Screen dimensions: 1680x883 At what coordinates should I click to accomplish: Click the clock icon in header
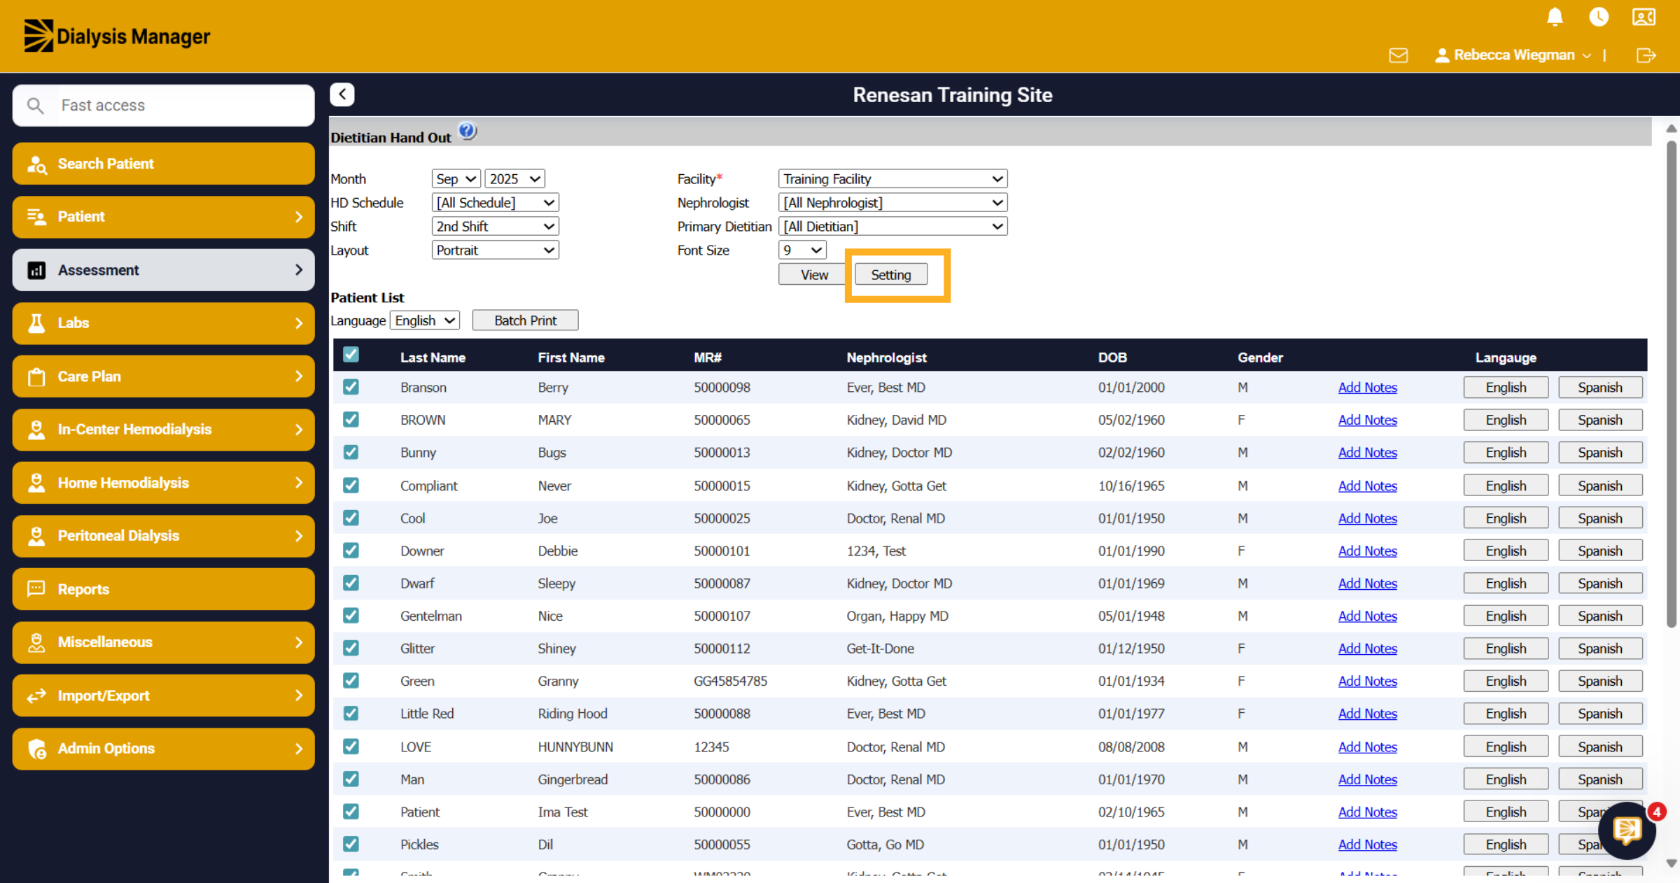[x=1599, y=17]
